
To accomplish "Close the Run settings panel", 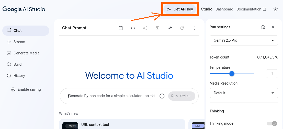I will [273, 27].
